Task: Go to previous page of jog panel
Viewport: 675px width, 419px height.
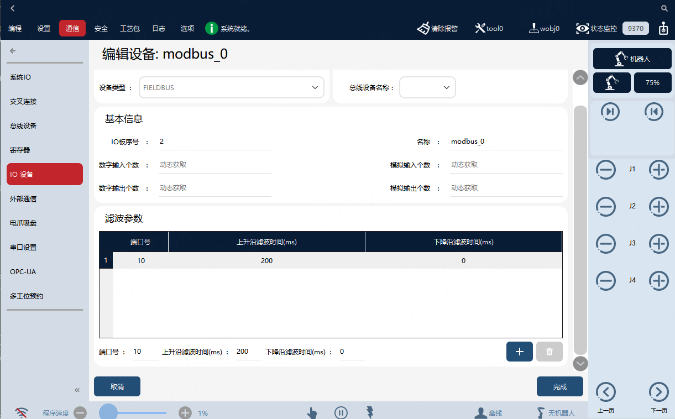Action: click(x=606, y=392)
